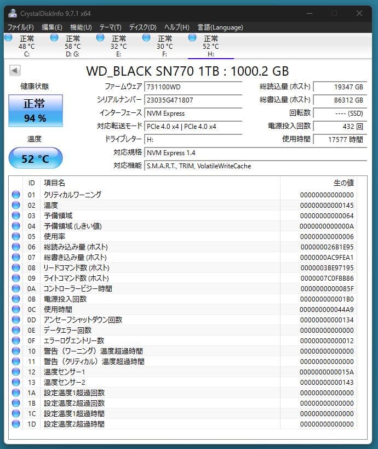Click blue orb of ID 0E データエラー回数
The width and height of the screenshot is (378, 449).
16,330
